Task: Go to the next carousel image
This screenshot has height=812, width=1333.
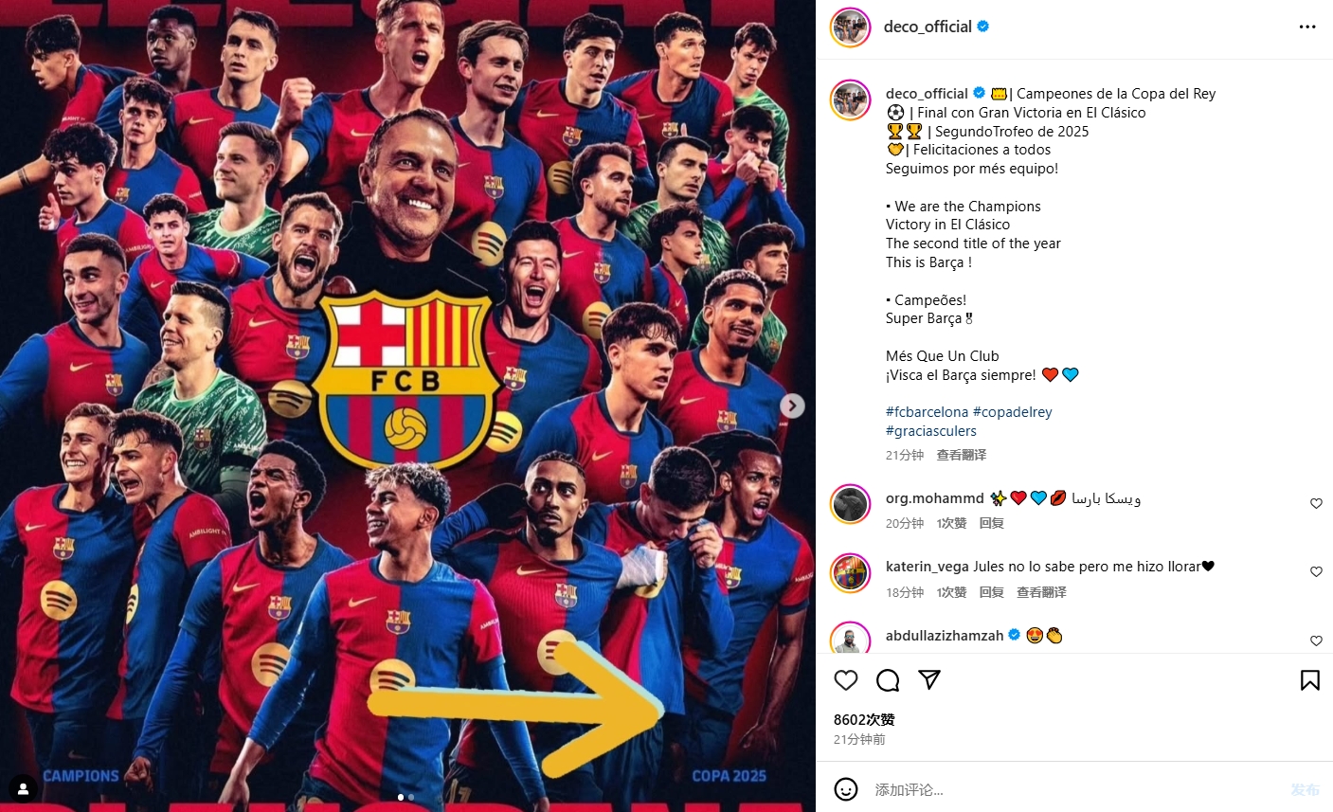Action: point(792,406)
